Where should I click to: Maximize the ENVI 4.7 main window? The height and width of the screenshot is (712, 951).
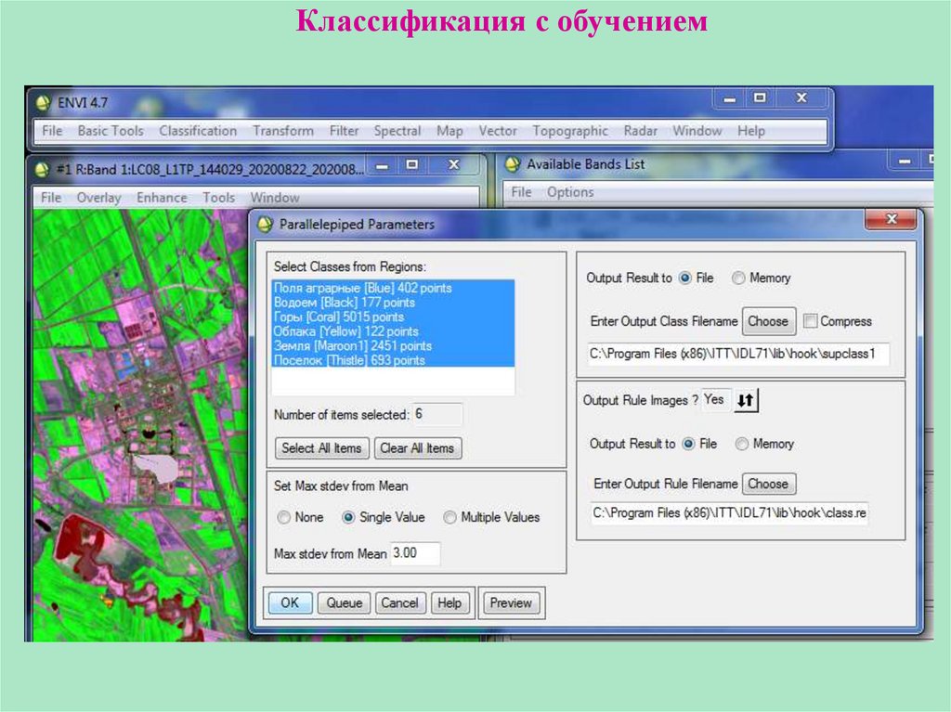pyautogui.click(x=760, y=97)
